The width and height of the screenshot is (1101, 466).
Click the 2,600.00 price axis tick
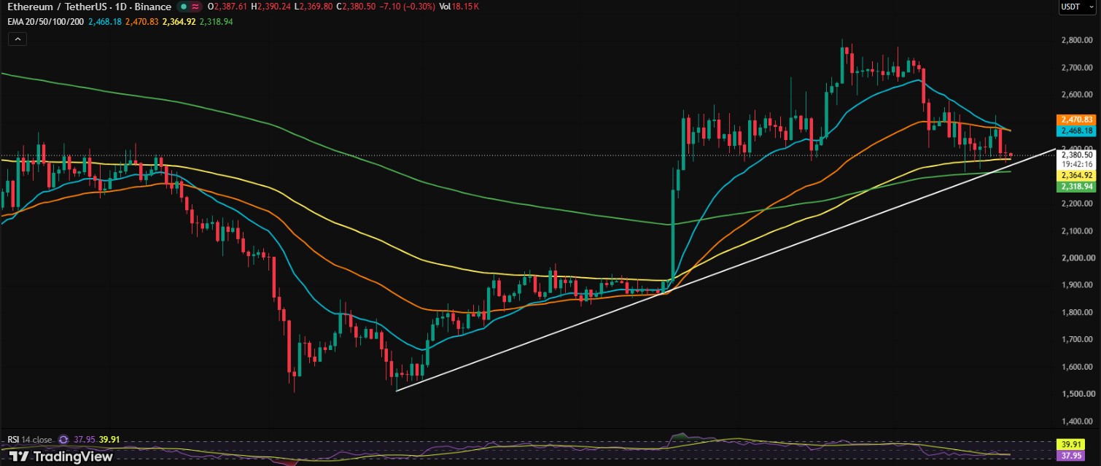pyautogui.click(x=1076, y=95)
